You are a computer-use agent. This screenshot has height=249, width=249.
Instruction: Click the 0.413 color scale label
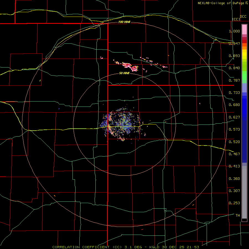(234, 166)
